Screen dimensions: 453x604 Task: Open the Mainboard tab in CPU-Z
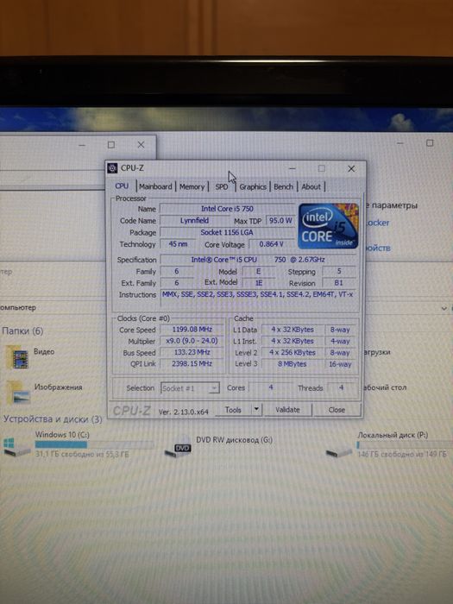[155, 186]
